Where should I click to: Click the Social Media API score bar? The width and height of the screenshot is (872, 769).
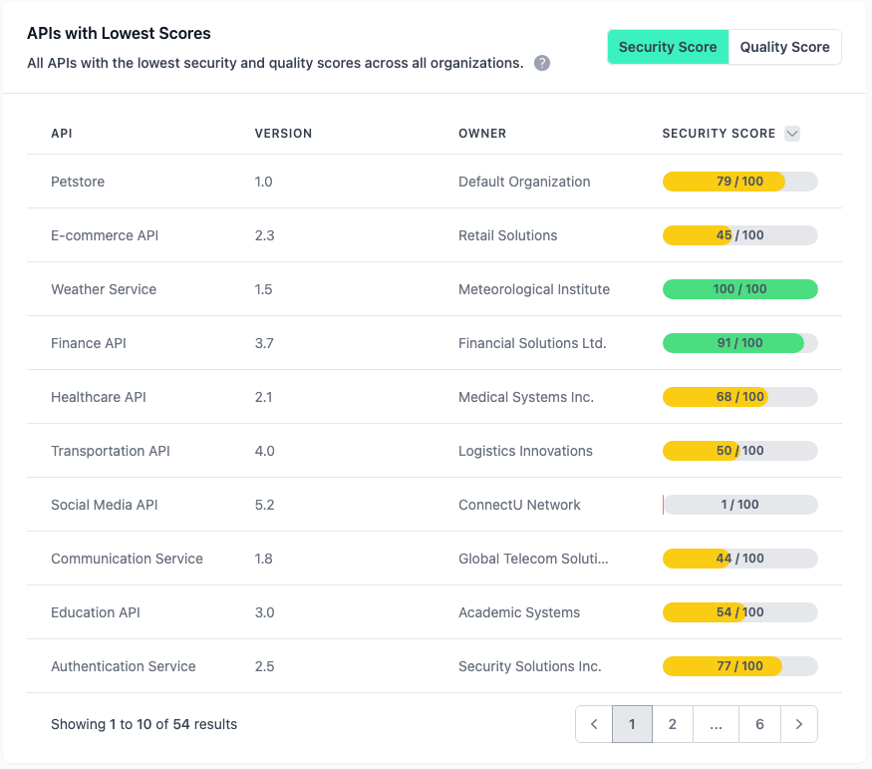(739, 505)
